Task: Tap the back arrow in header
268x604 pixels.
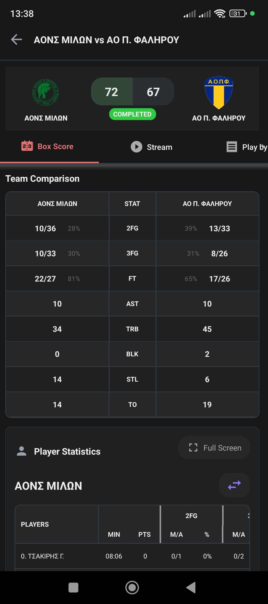Action: 17,40
